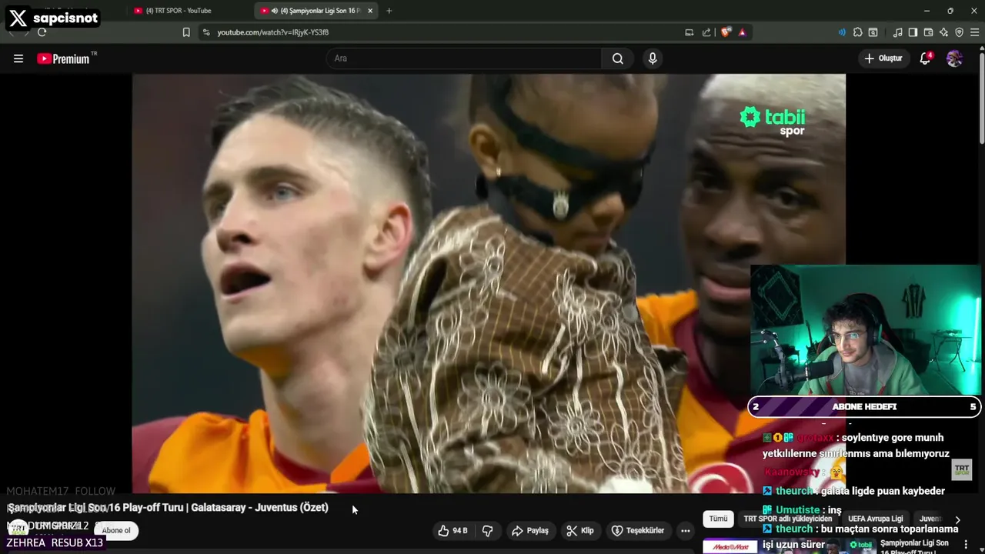Open the video title Galatasaray - Juventus (Özet)

tap(168, 508)
